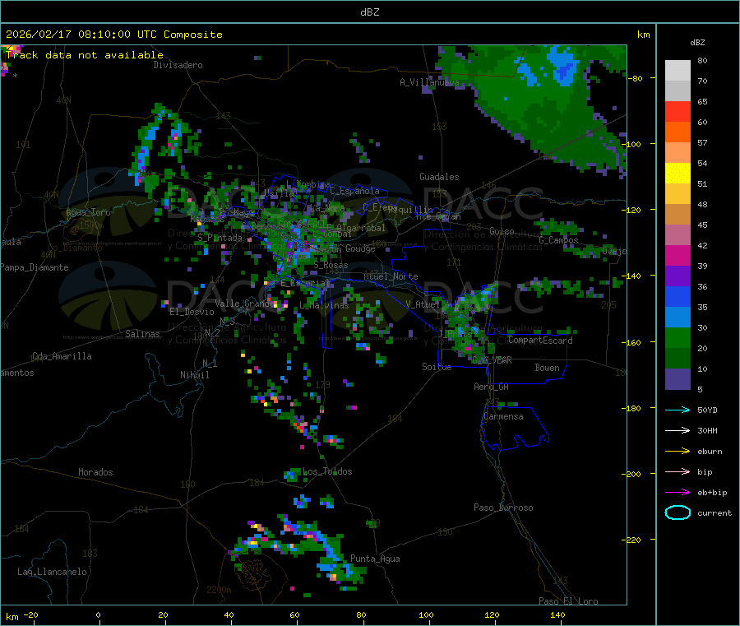Click the 'Nihuil' map label
Image resolution: width=740 pixels, height=626 pixels.
click(x=194, y=375)
